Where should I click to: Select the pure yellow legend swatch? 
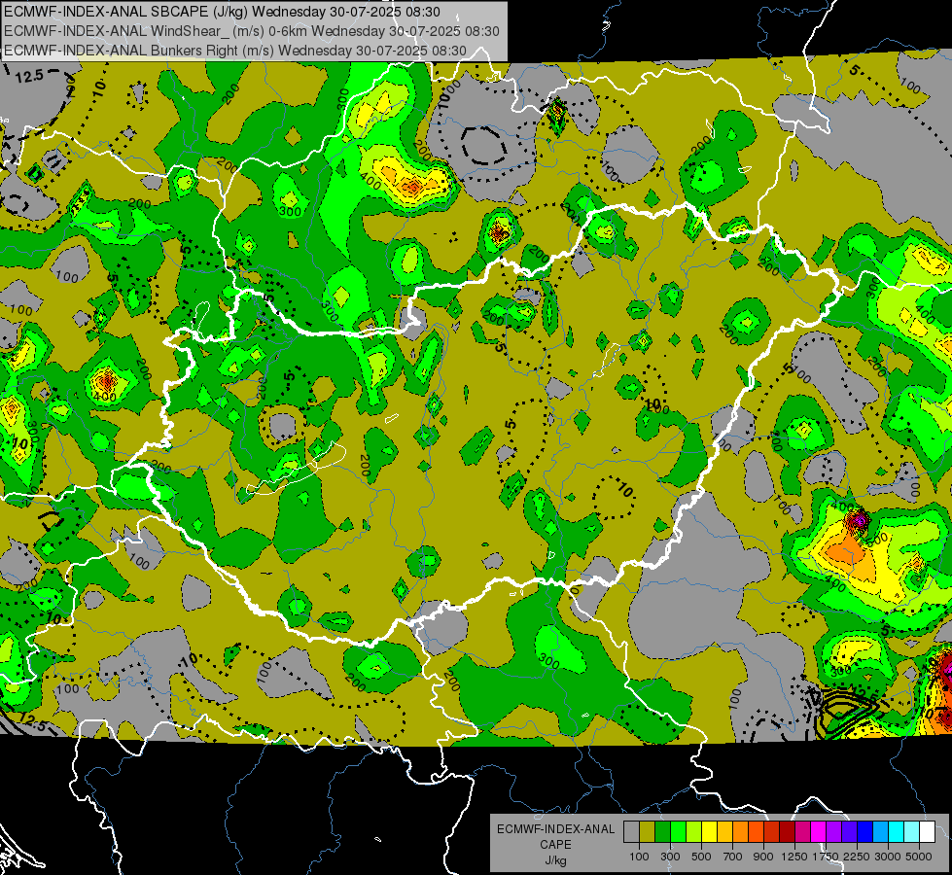pyautogui.click(x=709, y=832)
